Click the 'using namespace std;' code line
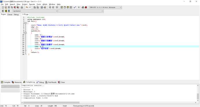The image size is (200, 107). [36, 19]
